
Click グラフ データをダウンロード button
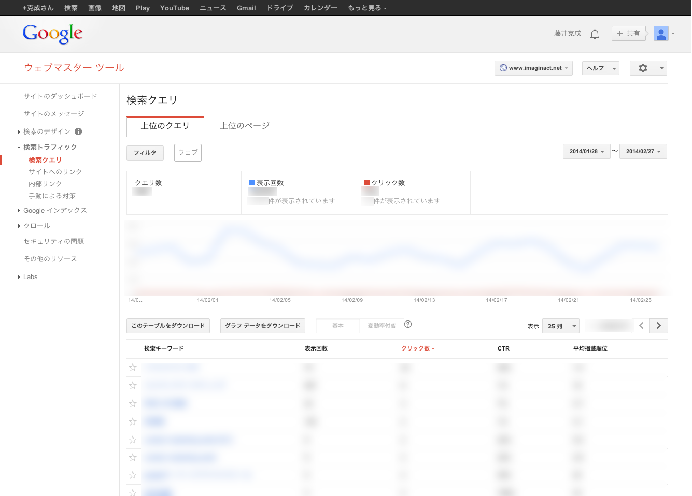point(263,326)
